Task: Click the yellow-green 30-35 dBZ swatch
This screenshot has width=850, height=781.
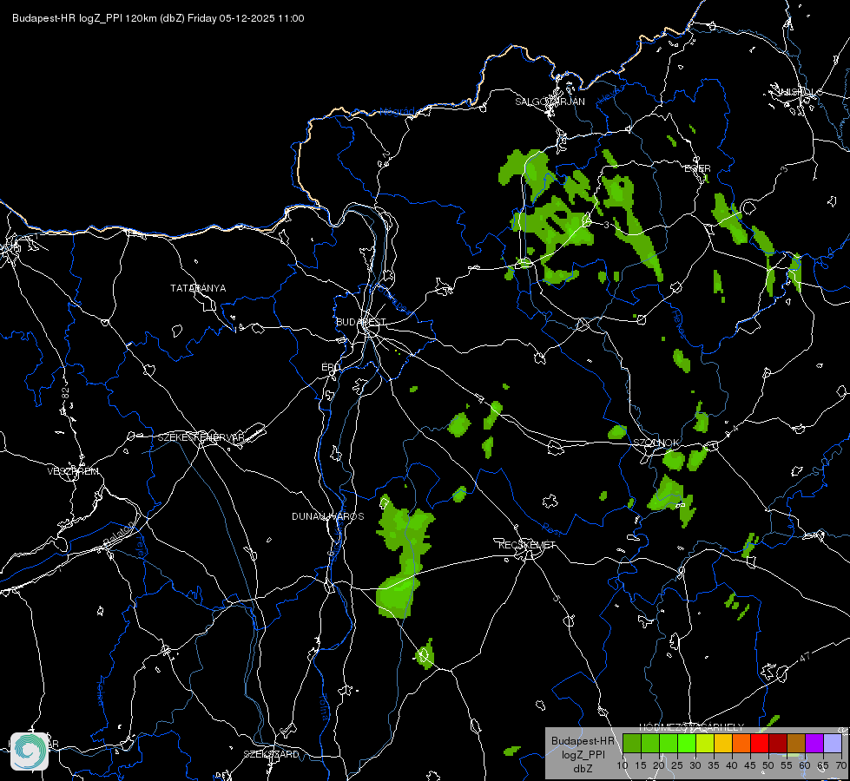Action: (705, 743)
